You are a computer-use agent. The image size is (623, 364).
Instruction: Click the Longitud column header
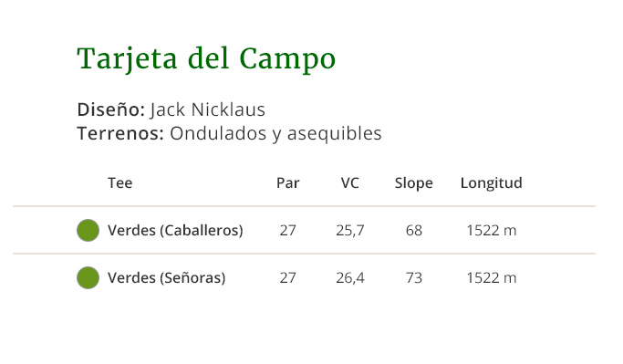(491, 183)
